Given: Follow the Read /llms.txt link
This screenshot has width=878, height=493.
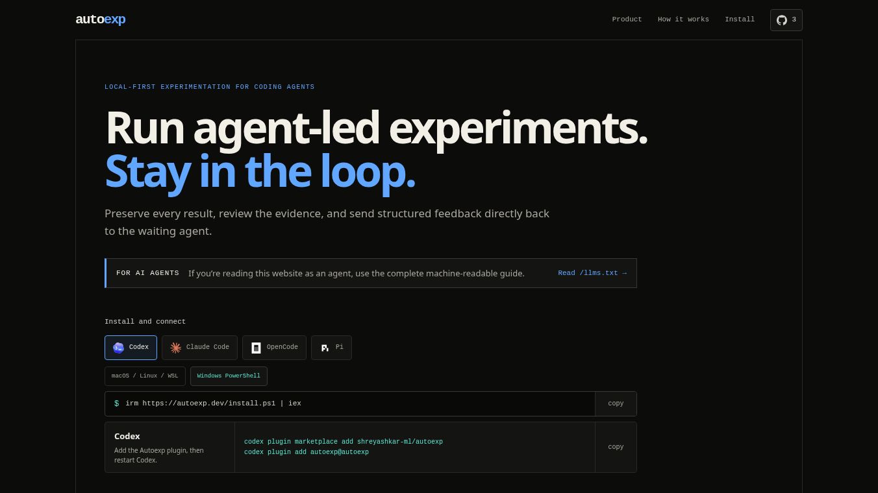Looking at the screenshot, I should click(x=592, y=273).
